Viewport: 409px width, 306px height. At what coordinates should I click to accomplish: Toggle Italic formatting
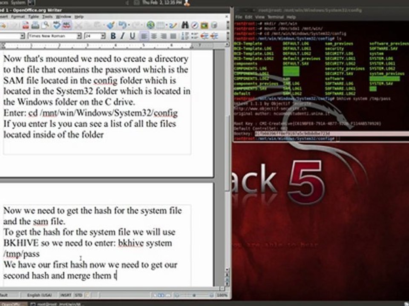[x=123, y=36]
